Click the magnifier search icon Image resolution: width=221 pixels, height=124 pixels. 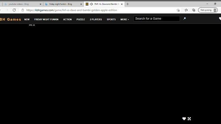click(x=184, y=19)
